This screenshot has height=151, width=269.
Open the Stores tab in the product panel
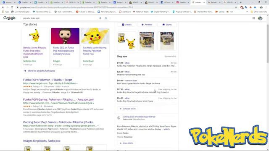(x=167, y=25)
